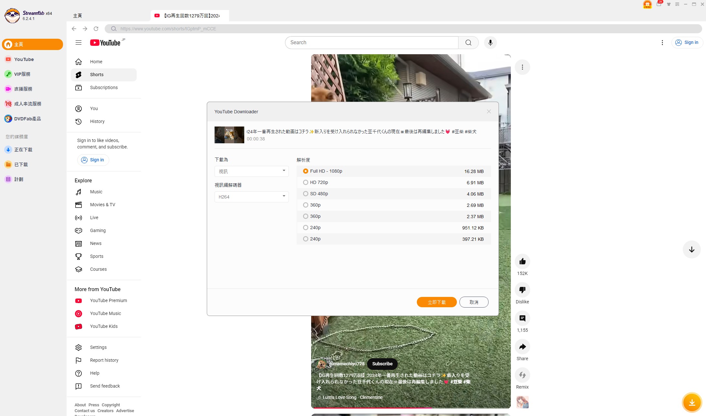Screen dimensions: 706x416
Task: Open Gaming under Explore
Action: (104, 230)
